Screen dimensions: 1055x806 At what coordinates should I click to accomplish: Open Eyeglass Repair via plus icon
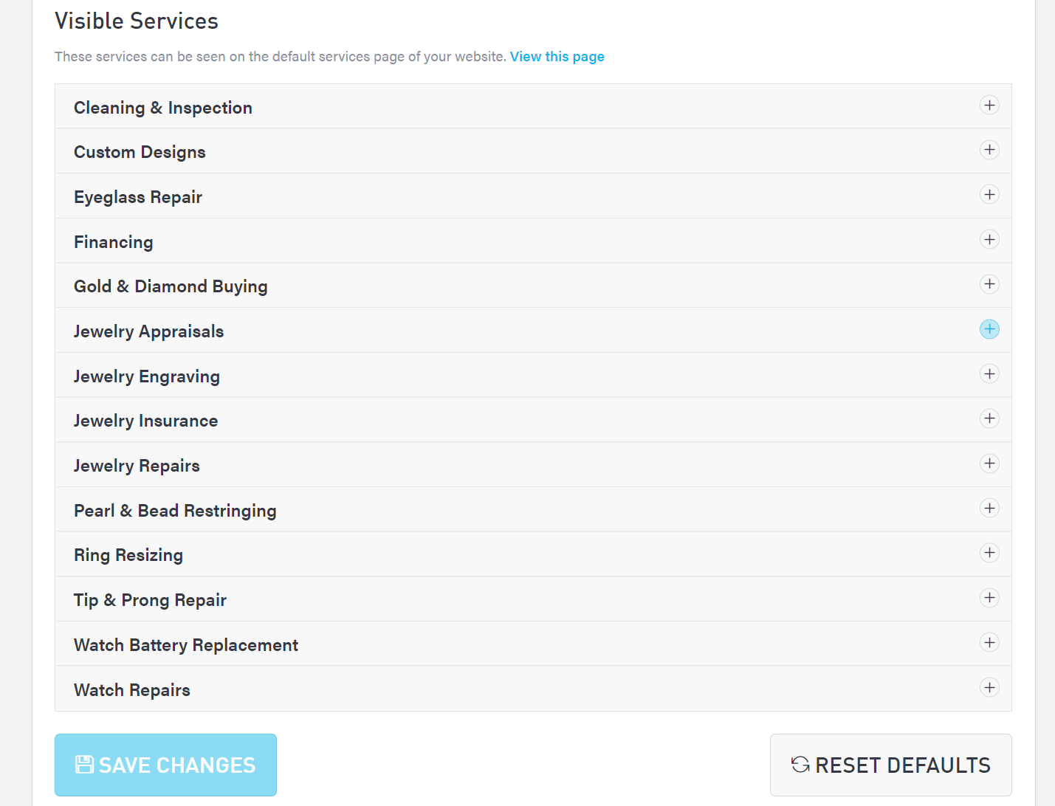click(x=989, y=195)
